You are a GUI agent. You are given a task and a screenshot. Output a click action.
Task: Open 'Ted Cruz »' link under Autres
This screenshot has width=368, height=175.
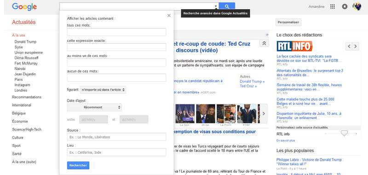pyautogui.click(x=248, y=86)
